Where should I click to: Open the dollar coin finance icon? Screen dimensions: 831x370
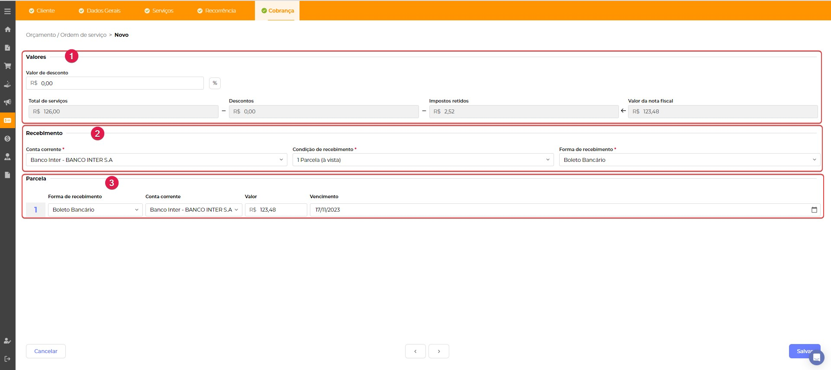7,138
